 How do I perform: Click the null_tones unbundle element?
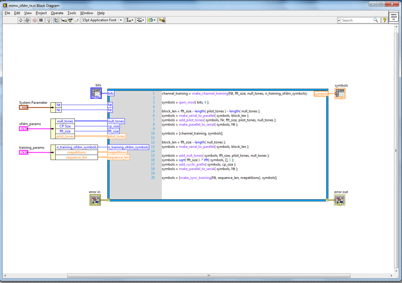coord(65,121)
